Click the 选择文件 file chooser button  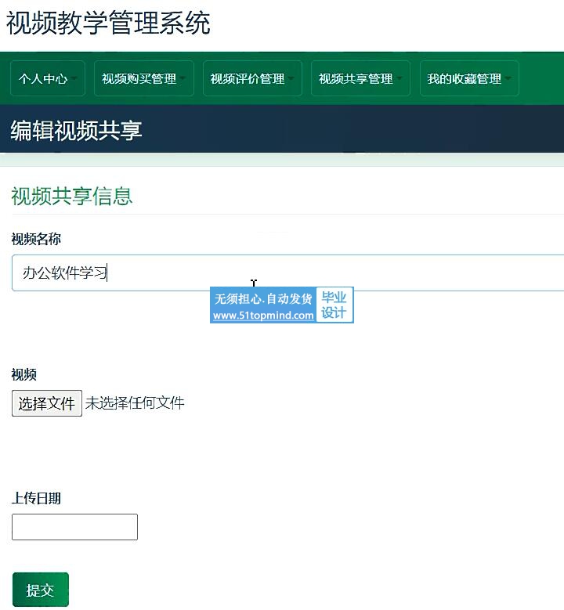click(x=47, y=403)
